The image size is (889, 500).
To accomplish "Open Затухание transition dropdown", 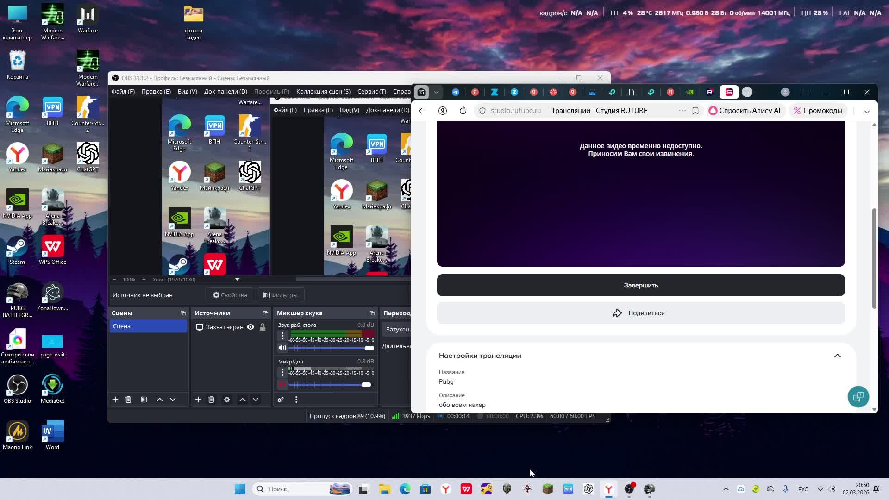I will click(x=397, y=329).
